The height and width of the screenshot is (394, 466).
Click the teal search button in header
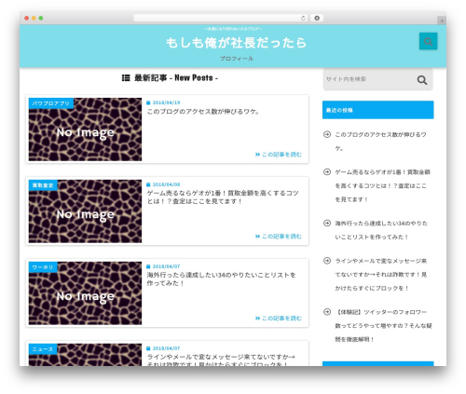point(428,41)
